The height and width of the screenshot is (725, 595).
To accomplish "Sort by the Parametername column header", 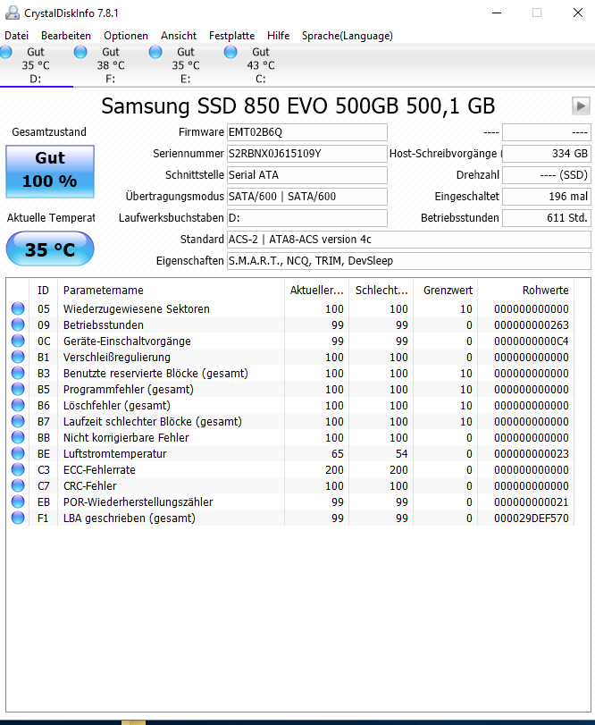I will pos(171,290).
